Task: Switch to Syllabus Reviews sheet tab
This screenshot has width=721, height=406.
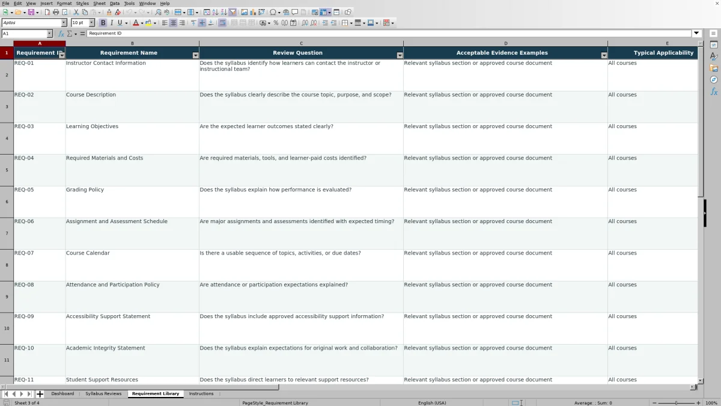Action: 103,394
